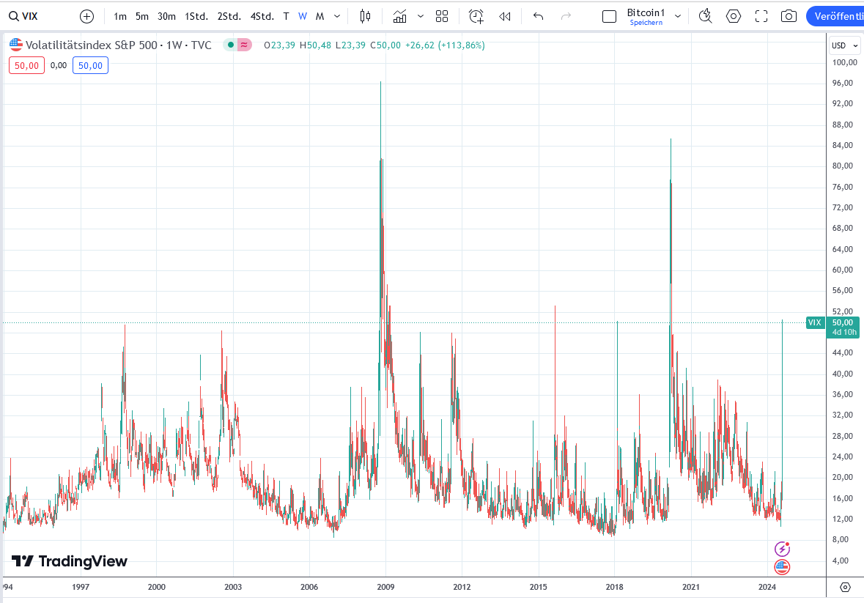Switch to the 4Std. timeframe
This screenshot has height=603, width=864.
[x=262, y=16]
